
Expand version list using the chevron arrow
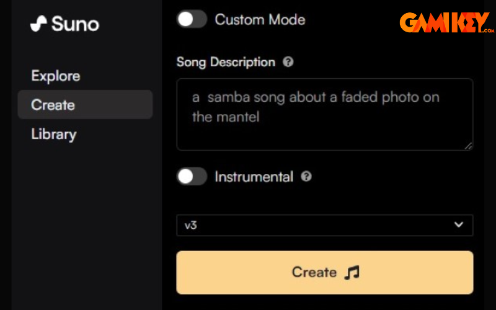459,224
